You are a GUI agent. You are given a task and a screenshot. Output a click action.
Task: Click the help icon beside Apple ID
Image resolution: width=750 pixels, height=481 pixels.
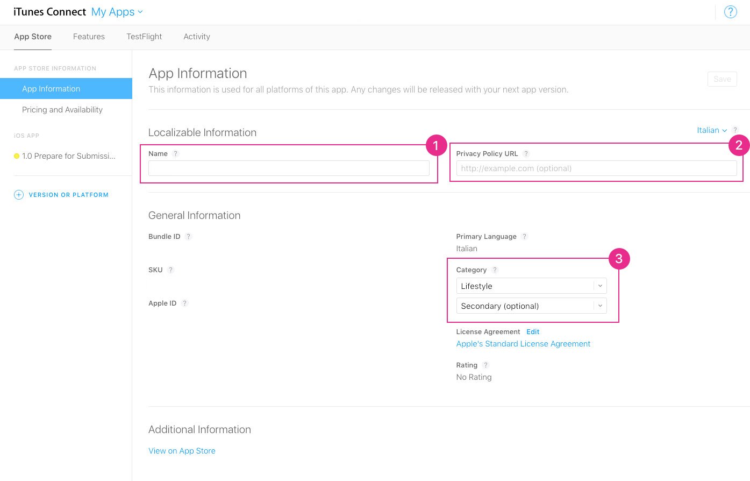coord(184,303)
